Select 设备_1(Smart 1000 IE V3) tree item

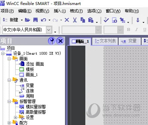tap(37, 53)
